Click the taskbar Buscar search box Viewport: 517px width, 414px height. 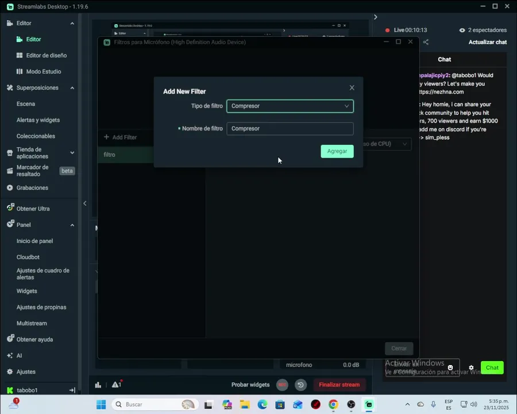click(155, 404)
